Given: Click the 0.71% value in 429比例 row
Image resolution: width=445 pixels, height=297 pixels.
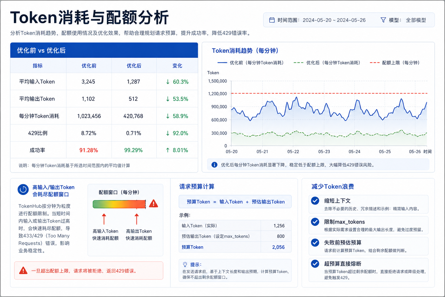Looking at the screenshot, I should pos(134,133).
